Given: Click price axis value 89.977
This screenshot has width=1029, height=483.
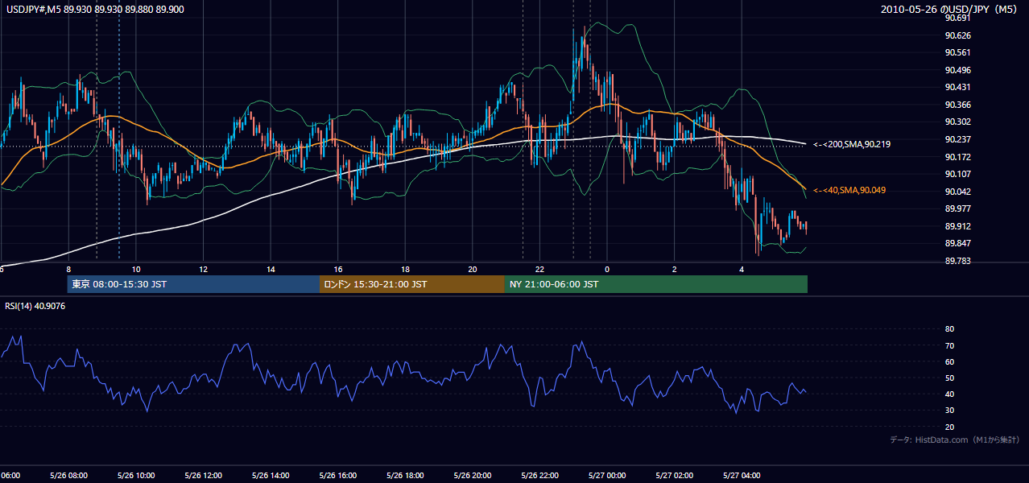Looking at the screenshot, I should [x=957, y=208].
